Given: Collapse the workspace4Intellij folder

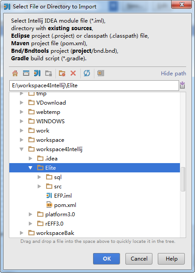Looking at the screenshot, I should [22, 149].
